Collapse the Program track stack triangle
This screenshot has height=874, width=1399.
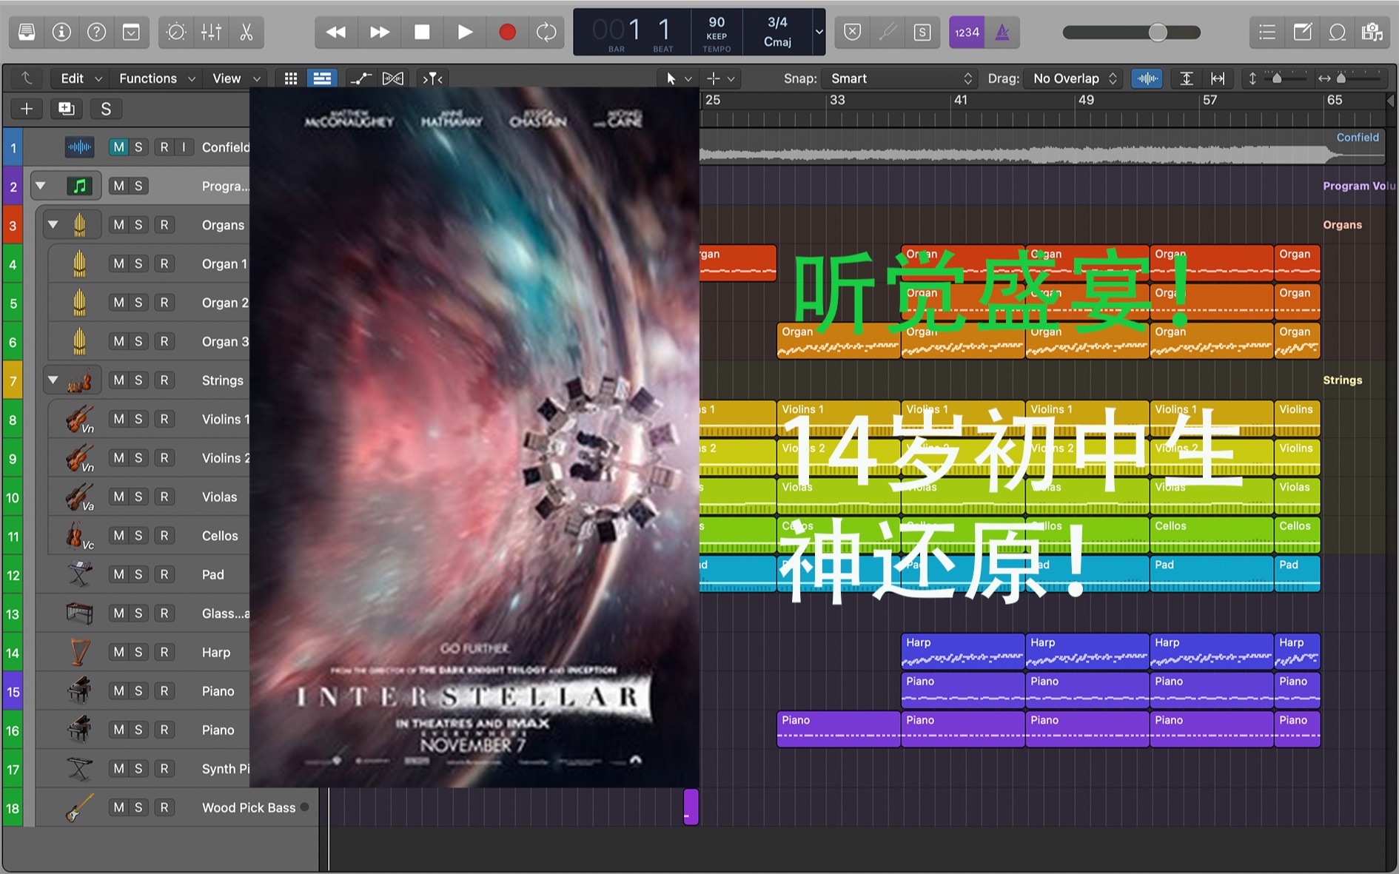pos(41,186)
